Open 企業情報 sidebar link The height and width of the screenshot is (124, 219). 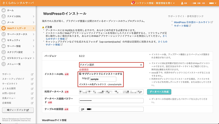pos(7,103)
